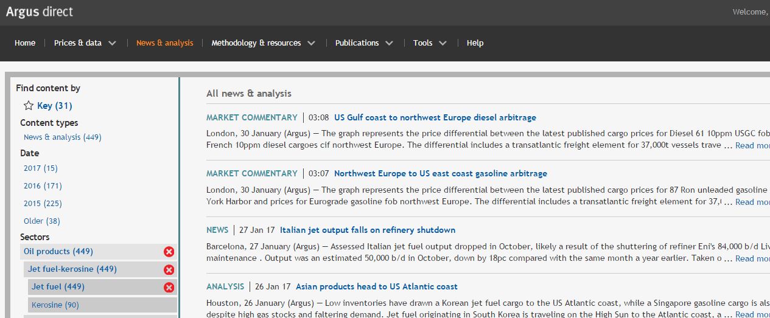Filter by News & analysis (449) content type

pos(62,137)
